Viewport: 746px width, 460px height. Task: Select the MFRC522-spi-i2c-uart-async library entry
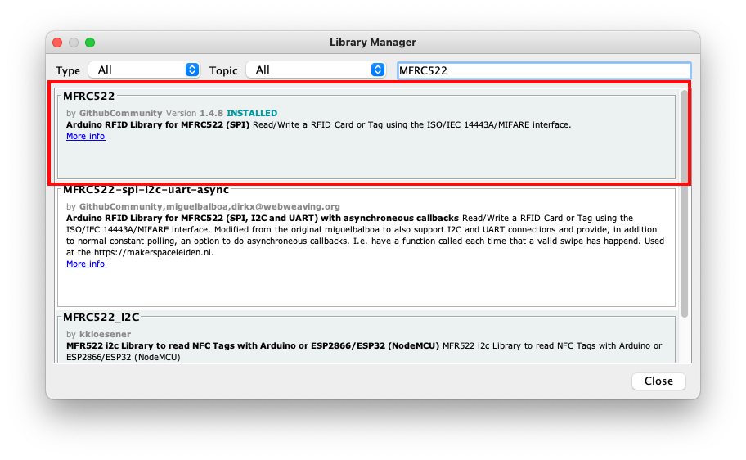(366, 248)
